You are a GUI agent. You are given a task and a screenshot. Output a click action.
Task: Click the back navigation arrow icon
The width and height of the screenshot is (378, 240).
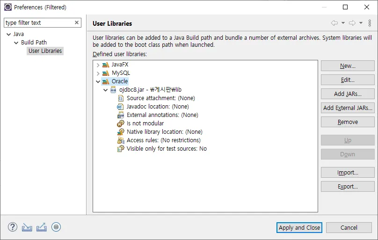pos(334,23)
